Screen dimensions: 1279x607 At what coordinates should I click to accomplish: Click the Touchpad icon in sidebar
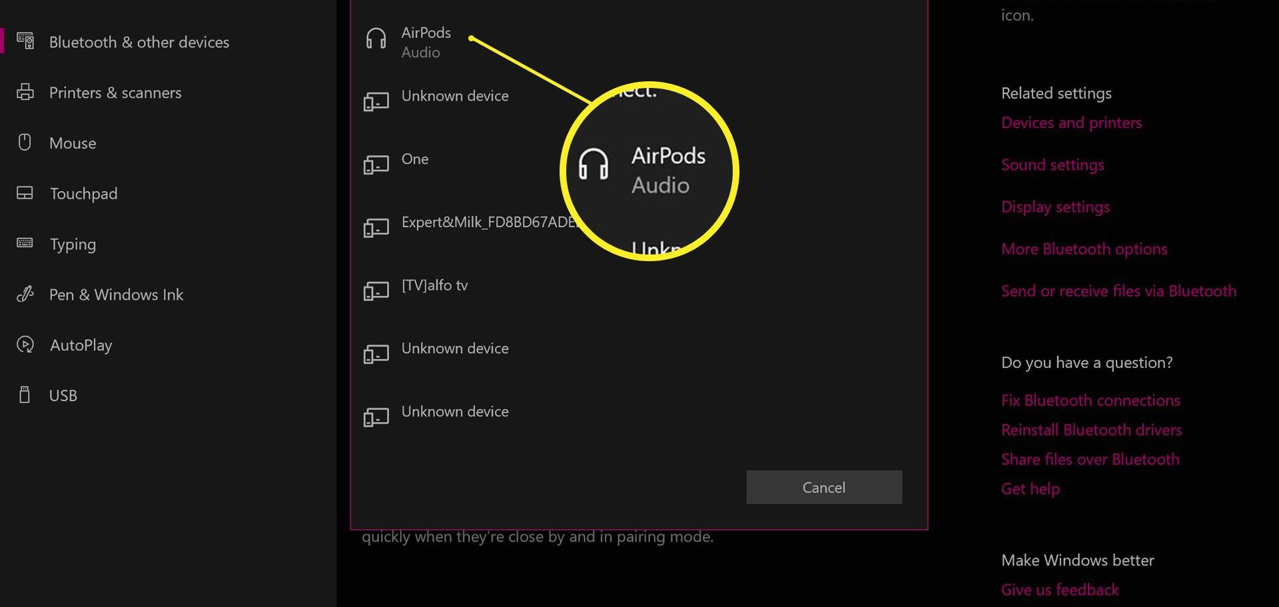pyautogui.click(x=25, y=193)
